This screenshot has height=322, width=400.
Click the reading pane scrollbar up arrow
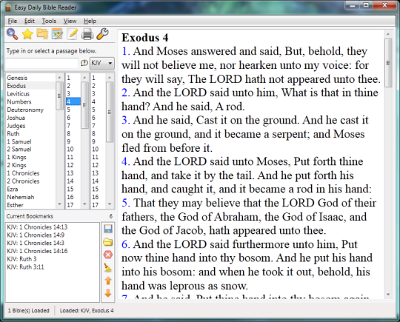(x=388, y=34)
